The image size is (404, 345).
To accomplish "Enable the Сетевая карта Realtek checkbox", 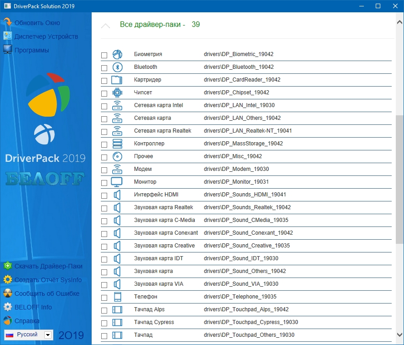I will [104, 132].
